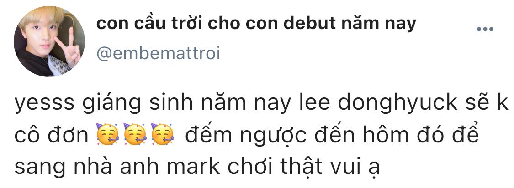The height and width of the screenshot is (188, 514).
Task: Open the profile via display name "con cầu trời"
Action: 149,24
